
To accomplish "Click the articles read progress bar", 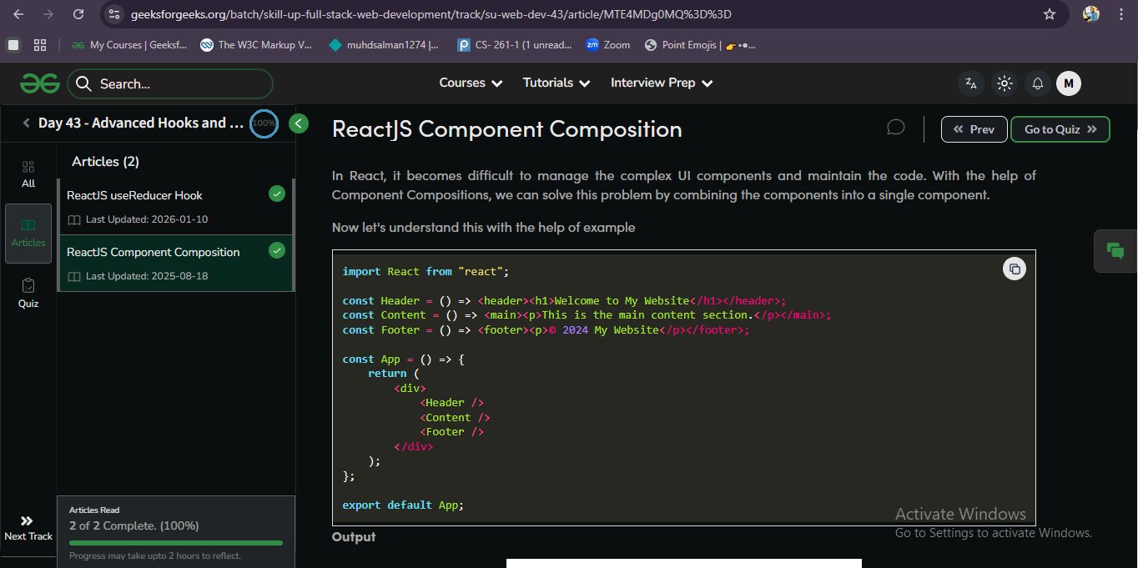I will (x=175, y=542).
